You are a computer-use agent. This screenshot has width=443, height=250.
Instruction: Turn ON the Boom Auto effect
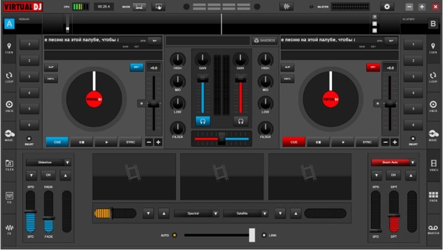pos(393,175)
